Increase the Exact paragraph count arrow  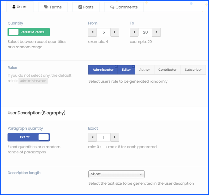pyautogui.click(x=115, y=137)
